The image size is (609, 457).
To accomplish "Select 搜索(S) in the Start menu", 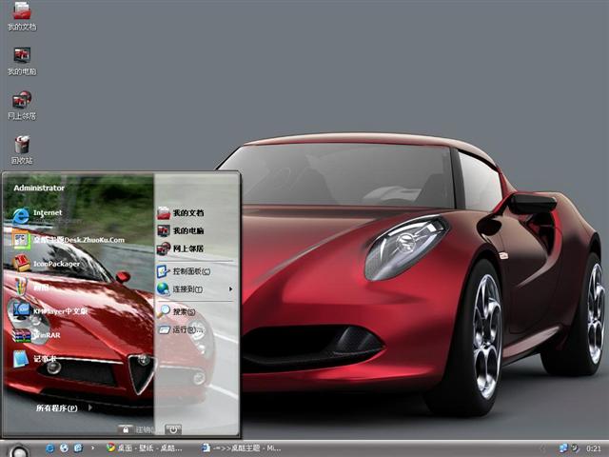I will click(183, 311).
